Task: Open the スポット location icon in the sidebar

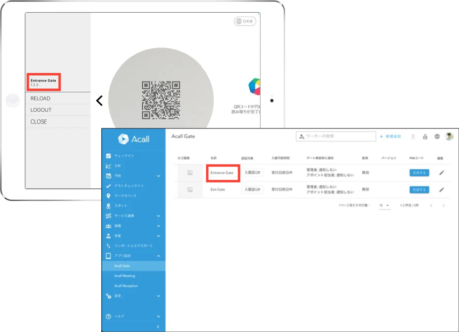Action: point(109,206)
